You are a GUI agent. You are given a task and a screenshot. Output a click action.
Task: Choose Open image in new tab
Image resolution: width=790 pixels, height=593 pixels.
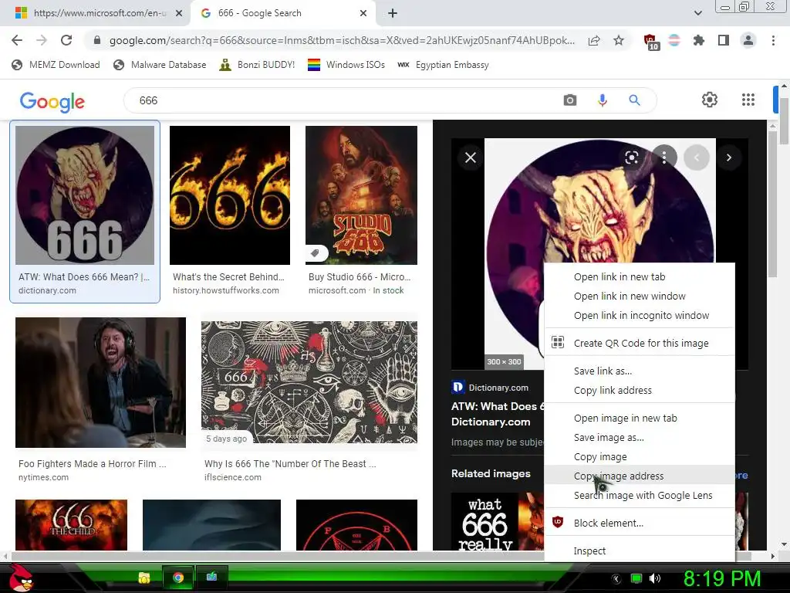click(640, 418)
